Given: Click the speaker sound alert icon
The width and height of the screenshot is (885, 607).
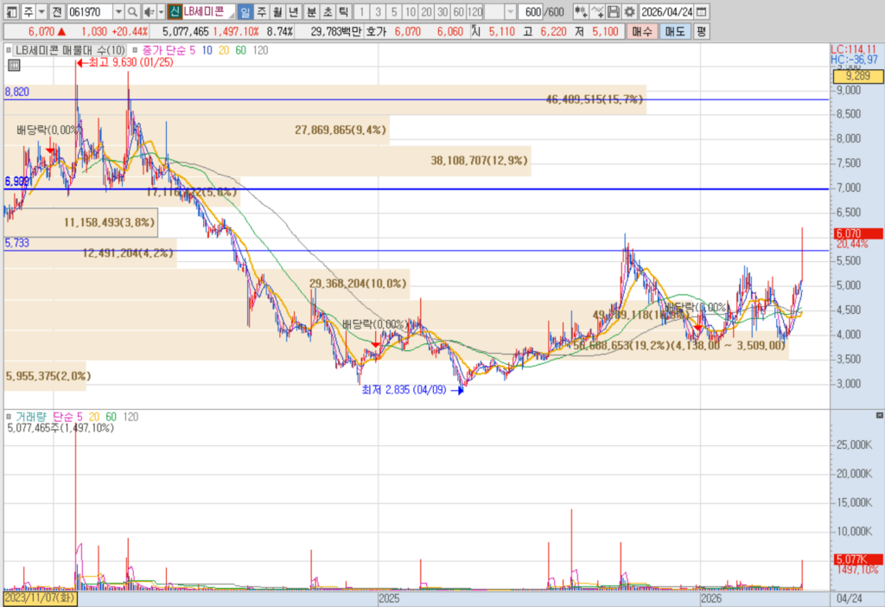Looking at the screenshot, I should tap(149, 12).
